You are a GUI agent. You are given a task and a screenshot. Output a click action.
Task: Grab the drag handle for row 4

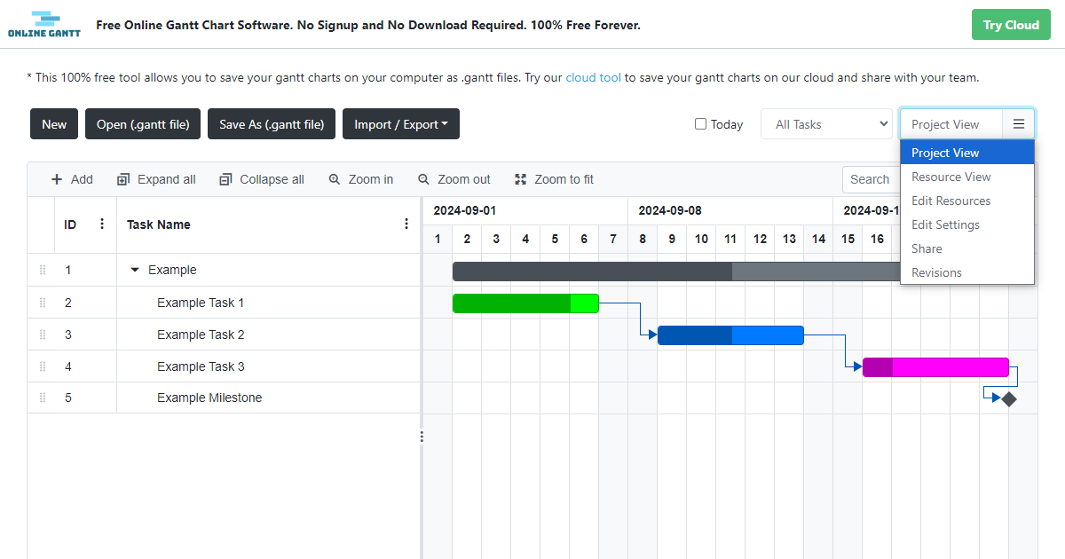point(42,366)
